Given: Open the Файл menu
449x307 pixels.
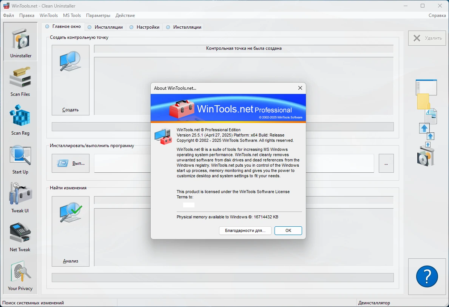Looking at the screenshot, I should tap(9, 15).
